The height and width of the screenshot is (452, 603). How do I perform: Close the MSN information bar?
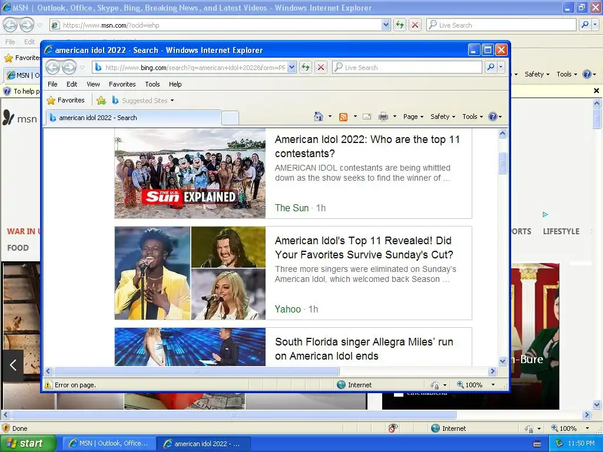click(x=596, y=91)
